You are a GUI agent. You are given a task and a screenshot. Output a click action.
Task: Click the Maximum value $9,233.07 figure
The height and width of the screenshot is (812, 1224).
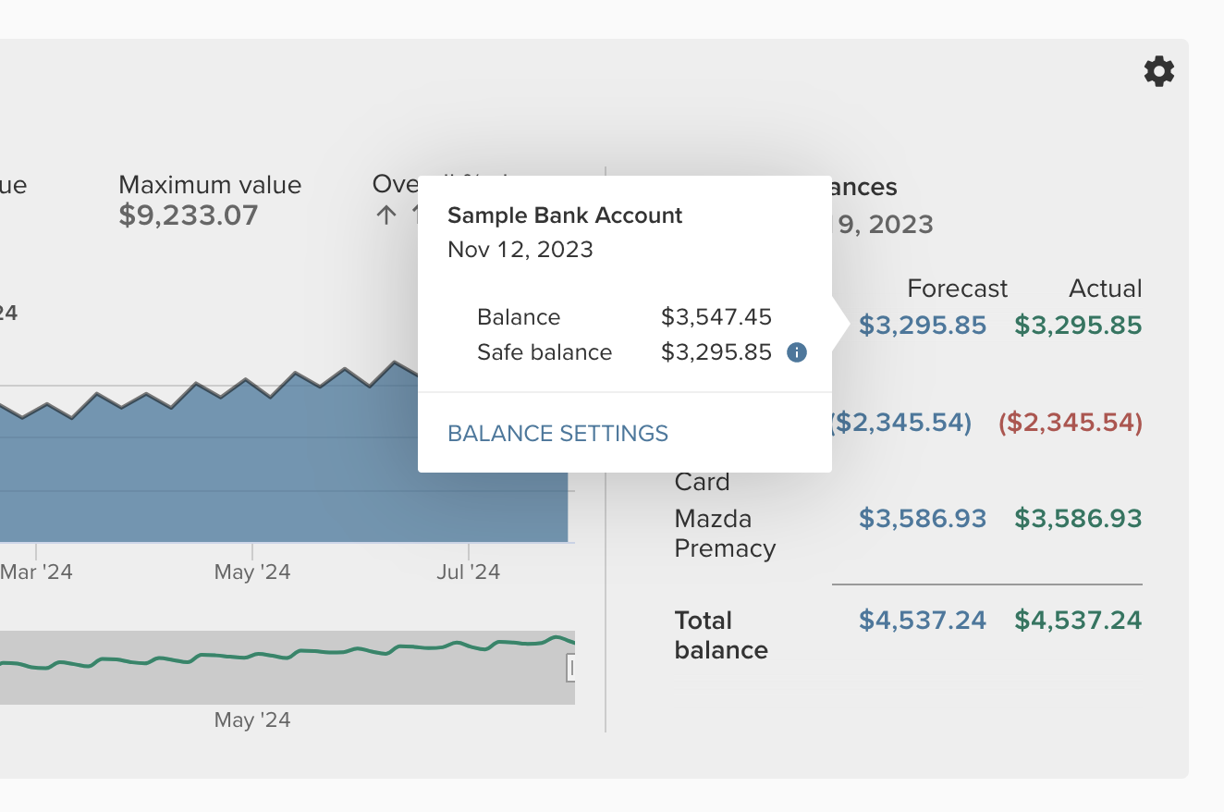189,215
